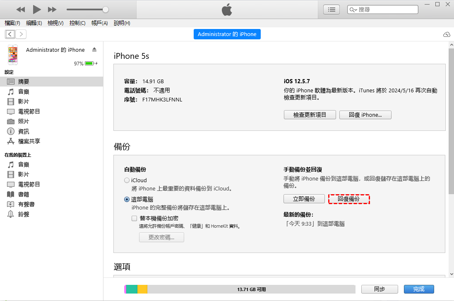
Task: Click the Administrator 的 iPhone device tab
Action: (227, 34)
